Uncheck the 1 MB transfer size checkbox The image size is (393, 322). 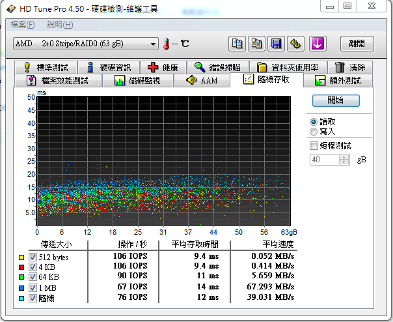pos(33,287)
